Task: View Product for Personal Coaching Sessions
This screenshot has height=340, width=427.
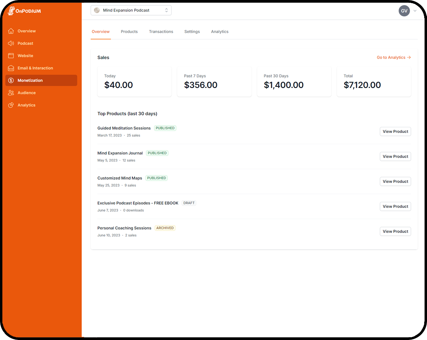Action: 395,231
